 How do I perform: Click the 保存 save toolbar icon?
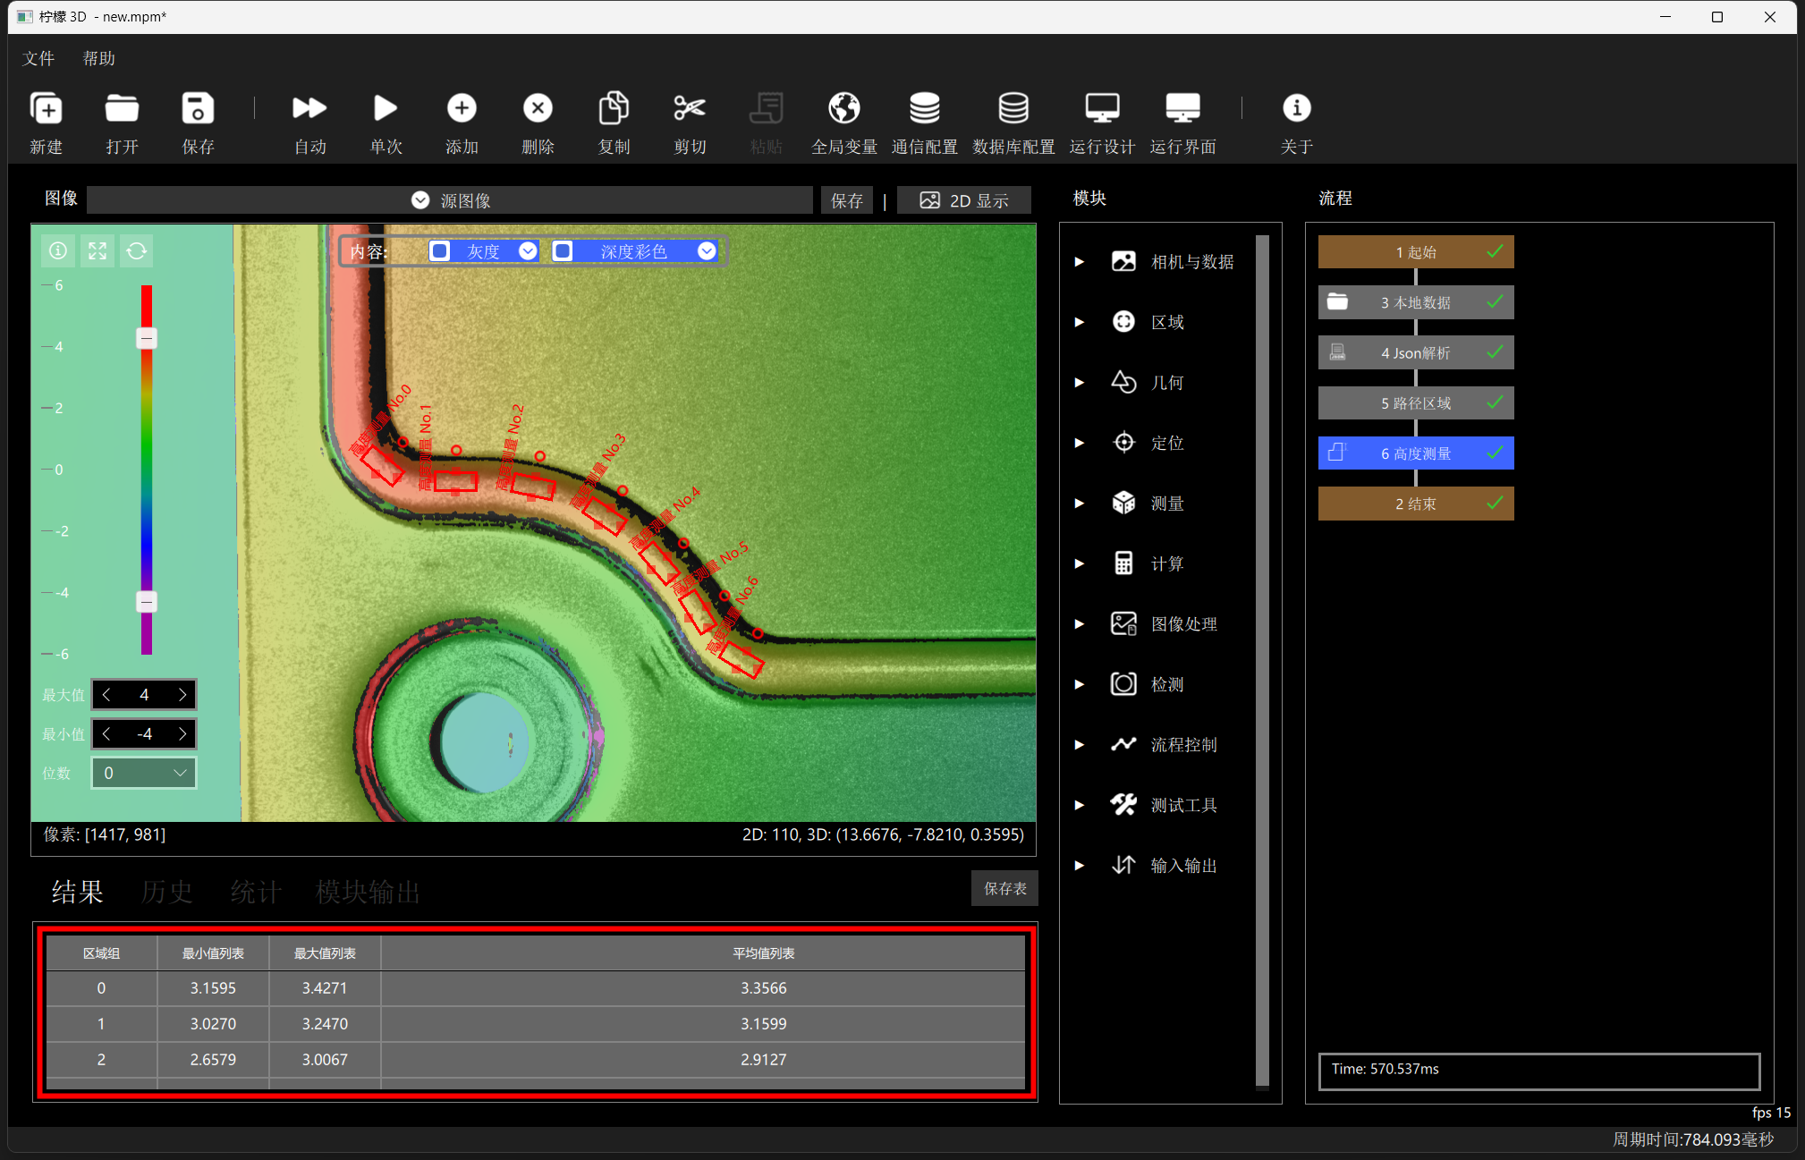coord(198,108)
